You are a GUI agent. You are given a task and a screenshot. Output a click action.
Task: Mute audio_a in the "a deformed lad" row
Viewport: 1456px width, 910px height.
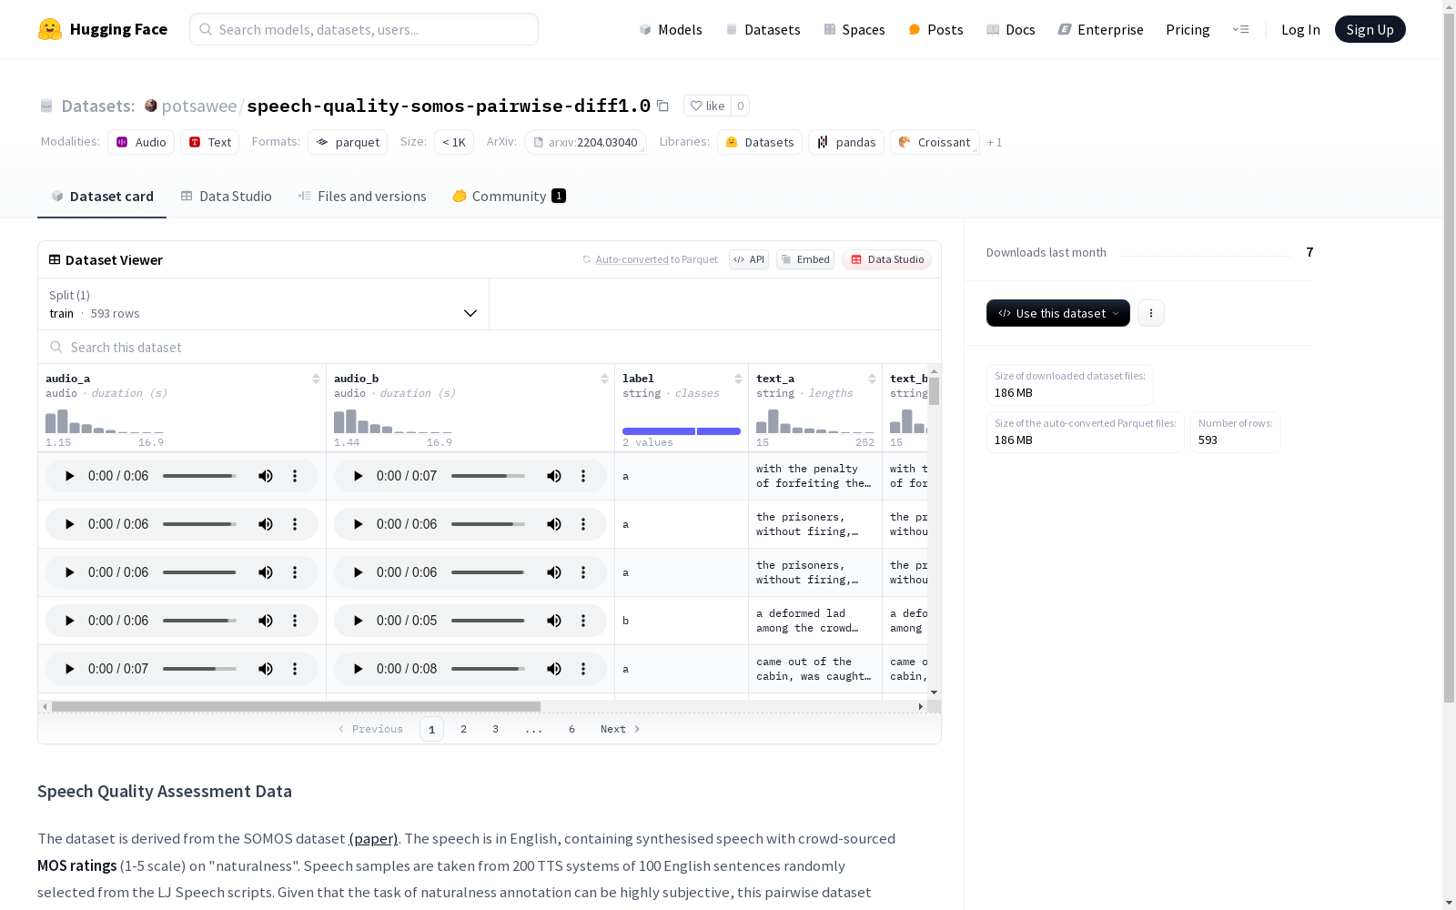(266, 621)
